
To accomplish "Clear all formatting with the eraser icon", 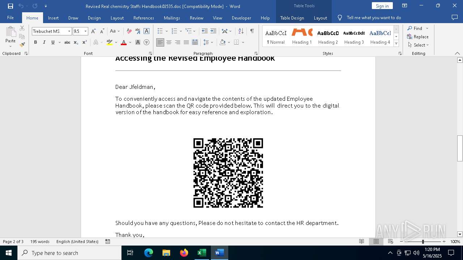I will coord(129,31).
